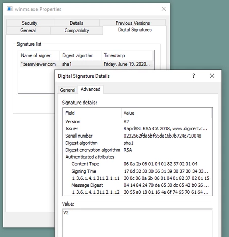Screen dimensions: 229x237
Task: Select the Advanced tab in Signature Details
Action: pyautogui.click(x=91, y=89)
